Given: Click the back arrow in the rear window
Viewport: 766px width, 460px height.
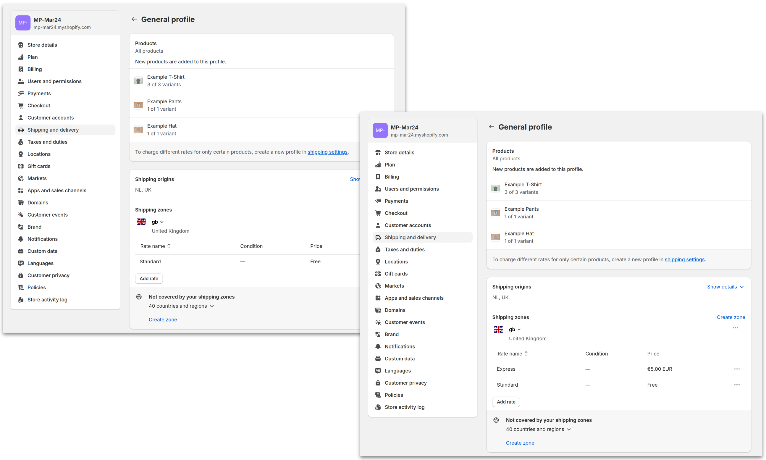Looking at the screenshot, I should tap(134, 19).
